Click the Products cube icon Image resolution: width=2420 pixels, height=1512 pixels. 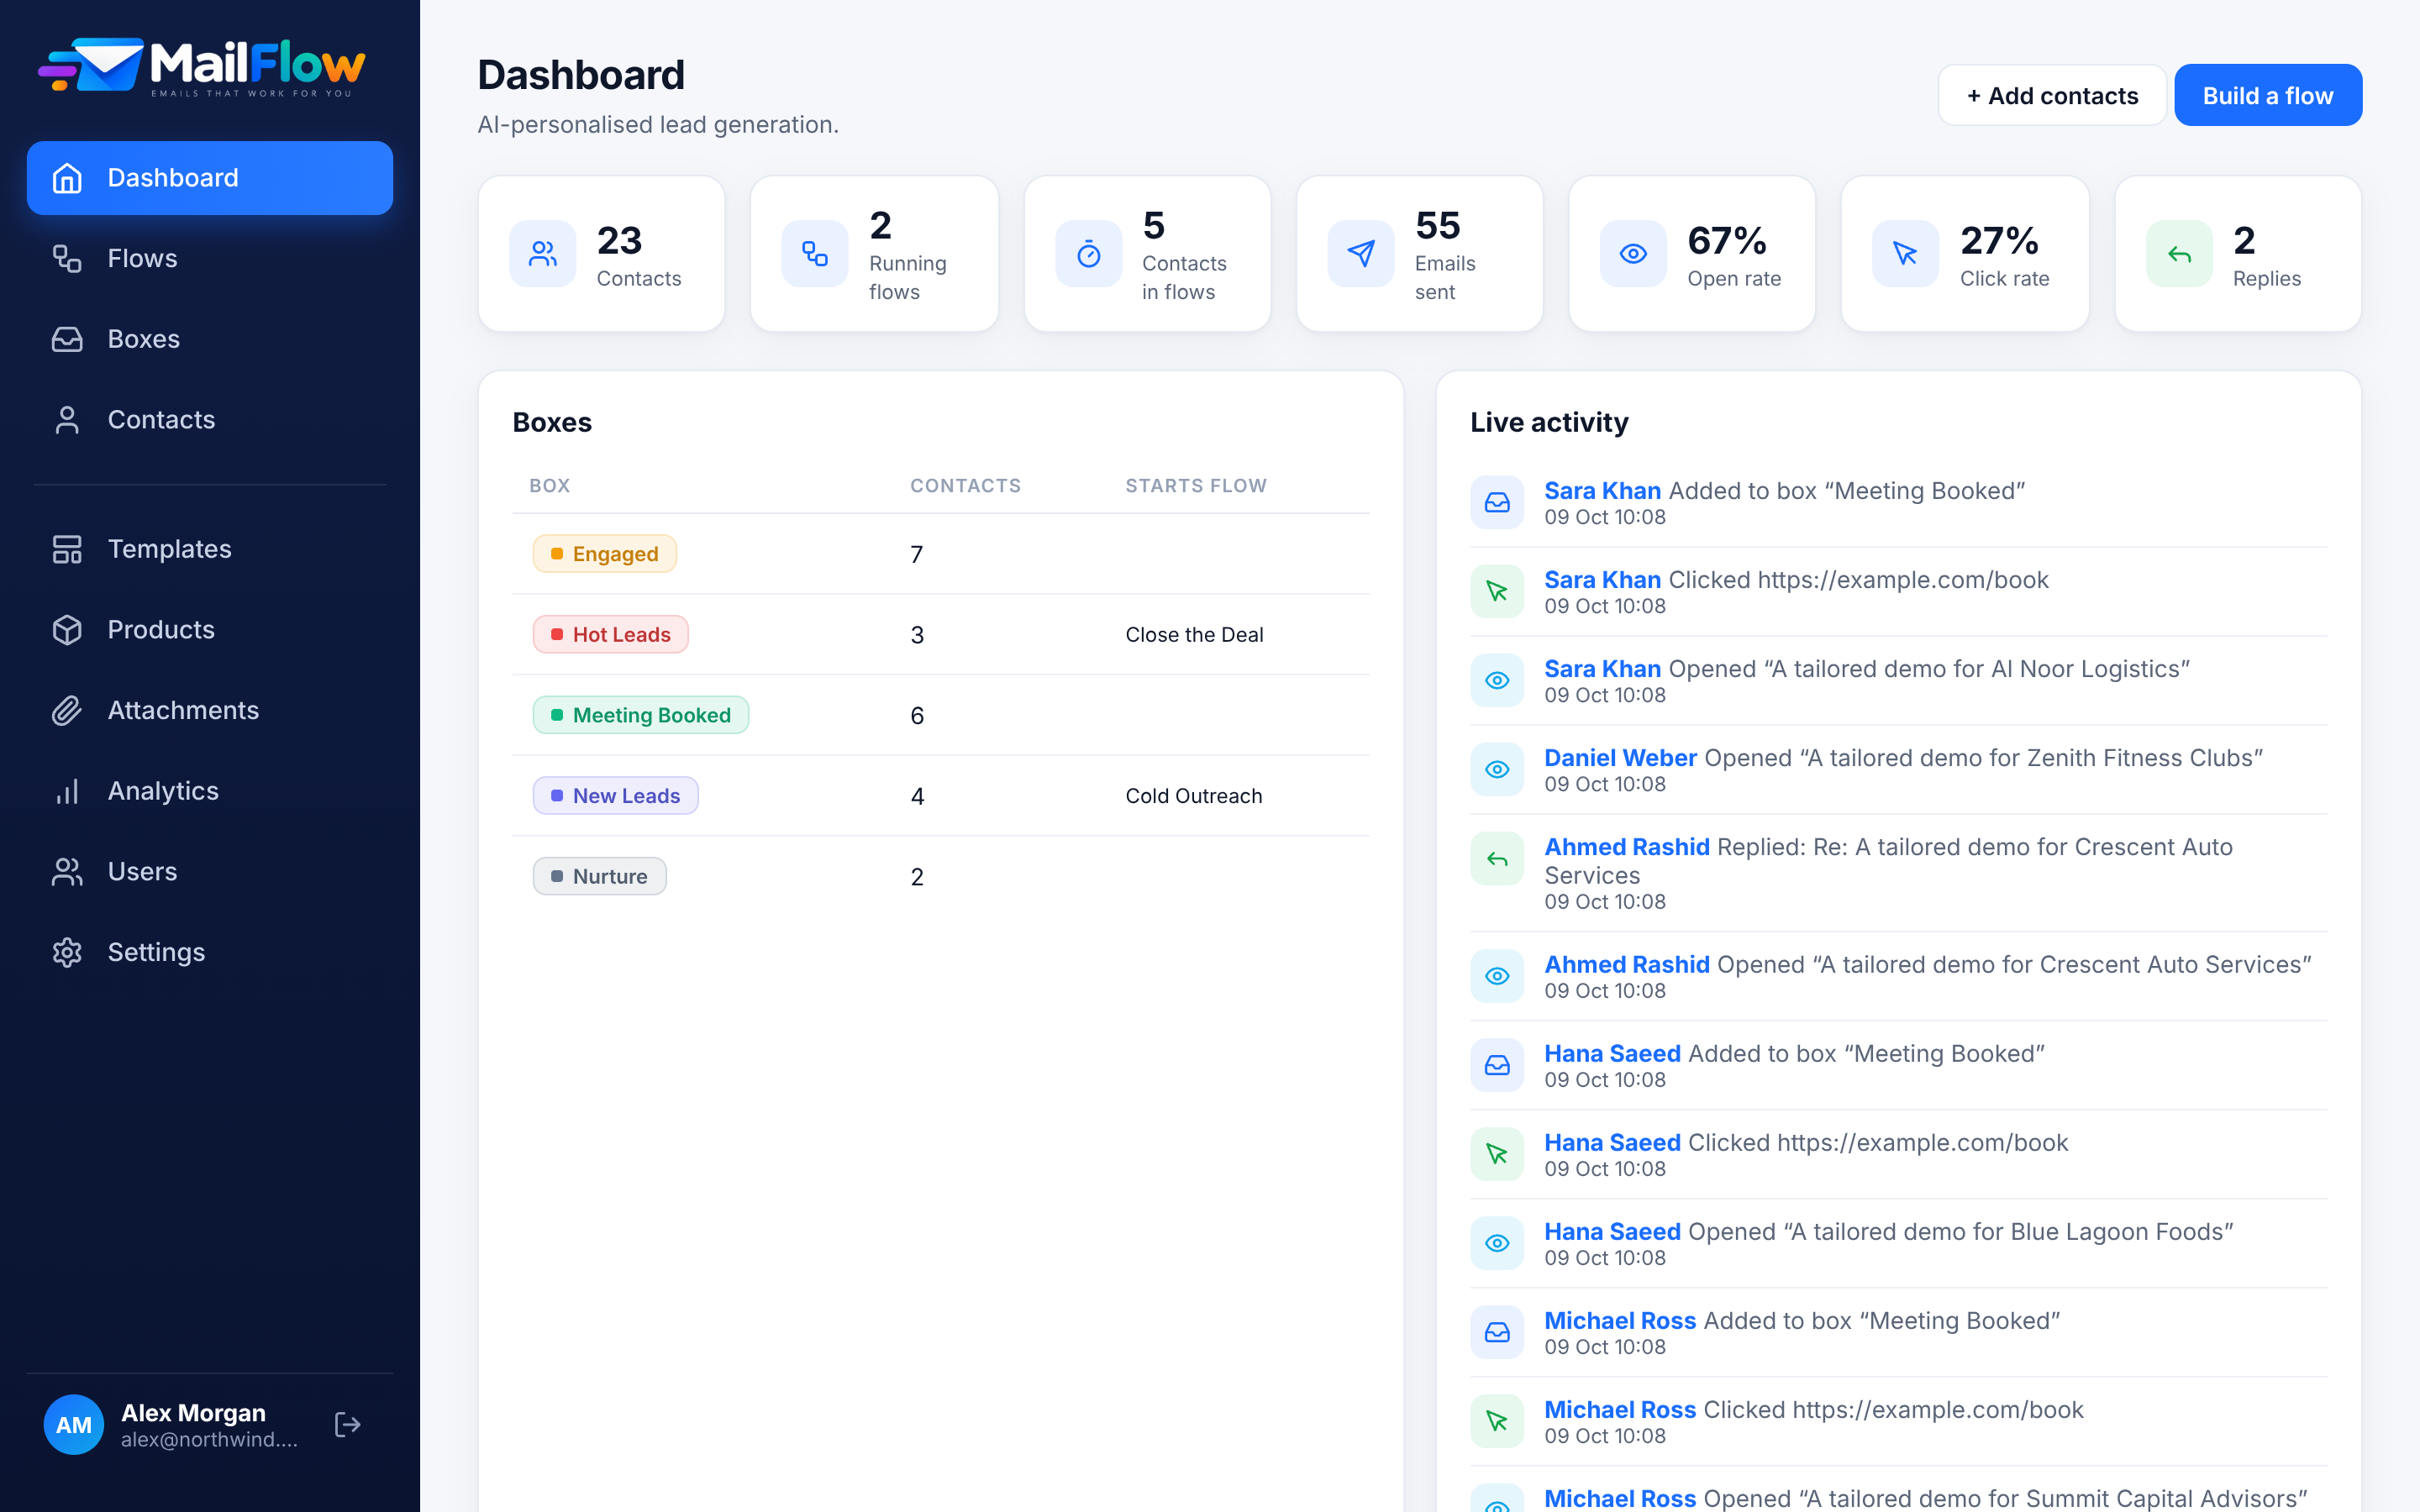[67, 630]
